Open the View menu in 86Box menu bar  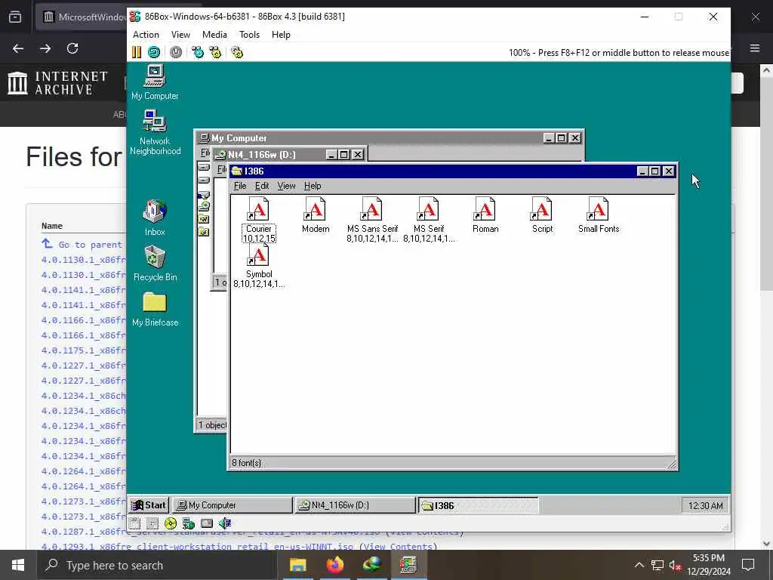(180, 35)
